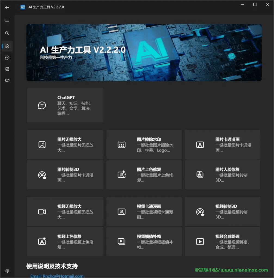The width and height of the screenshot is (274, 278).
Task: Click the Email Hotmail address link
Action: click(57, 276)
